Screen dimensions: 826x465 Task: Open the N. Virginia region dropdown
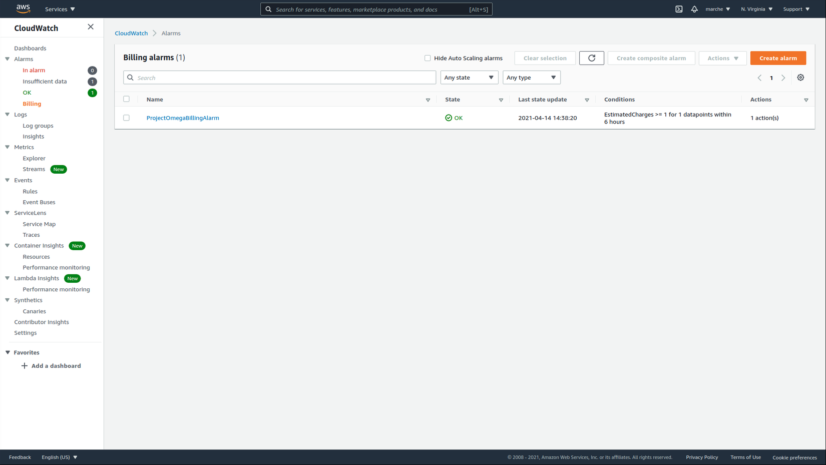756,9
